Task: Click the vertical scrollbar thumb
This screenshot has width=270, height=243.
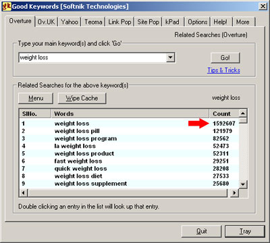Action: [x=243, y=120]
